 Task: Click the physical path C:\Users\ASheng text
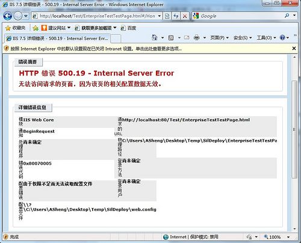tap(199, 140)
